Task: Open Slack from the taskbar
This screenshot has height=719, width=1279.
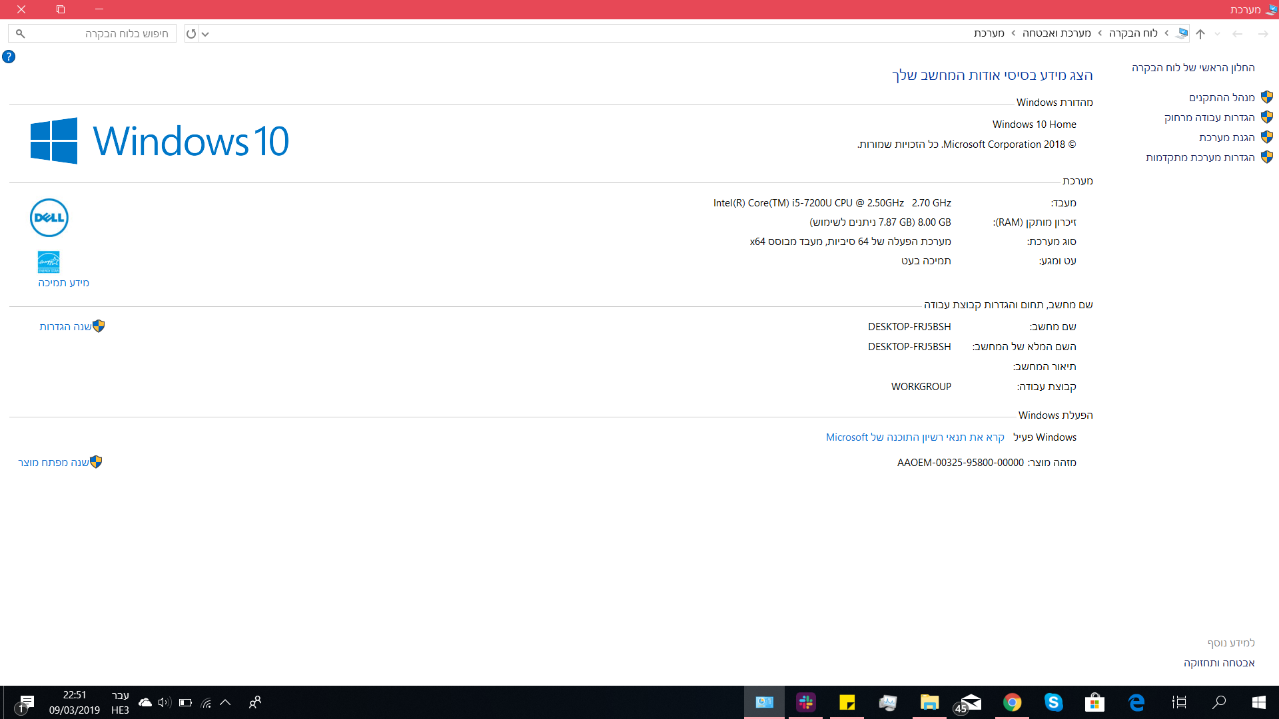Action: click(806, 702)
